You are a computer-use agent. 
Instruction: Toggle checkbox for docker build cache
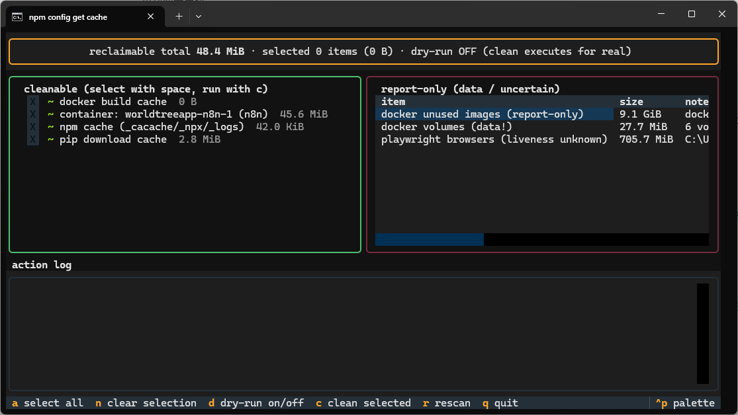[x=33, y=102]
